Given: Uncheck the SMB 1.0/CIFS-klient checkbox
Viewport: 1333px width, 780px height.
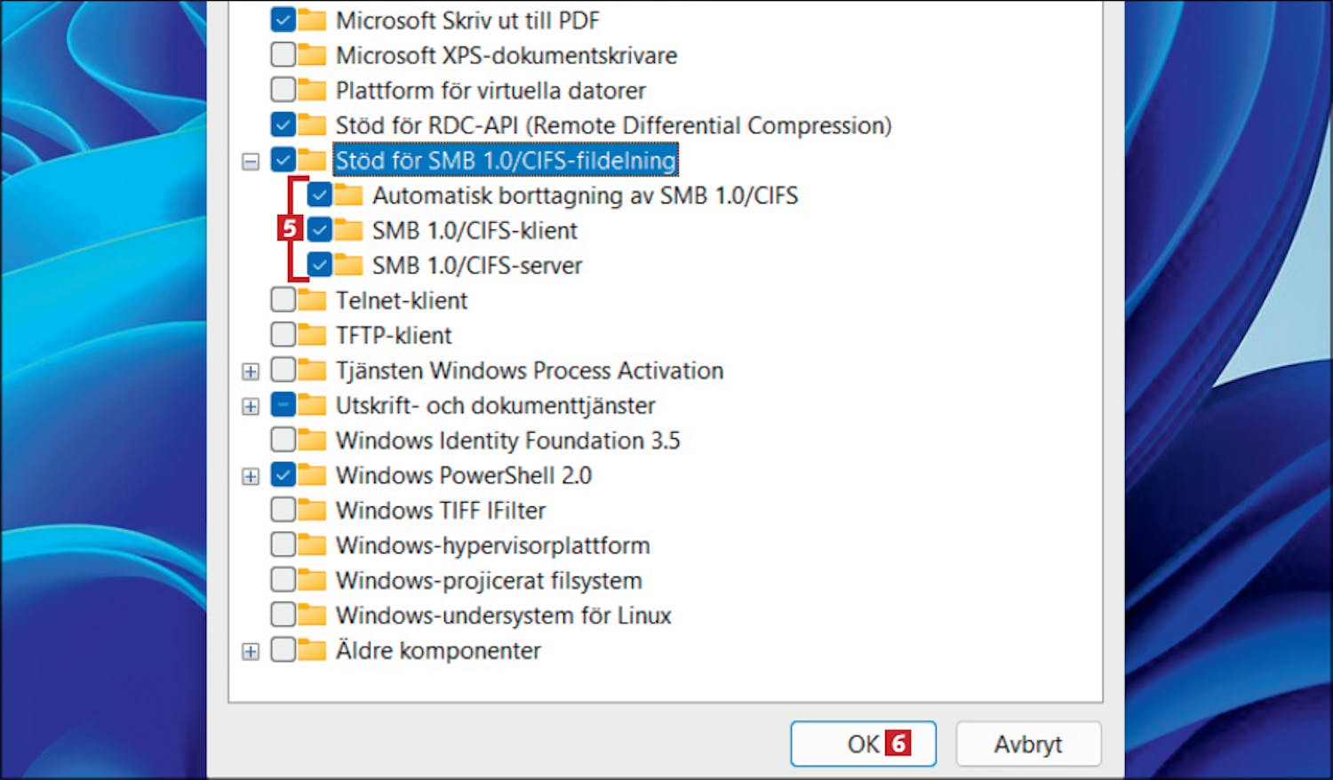Looking at the screenshot, I should pyautogui.click(x=320, y=230).
